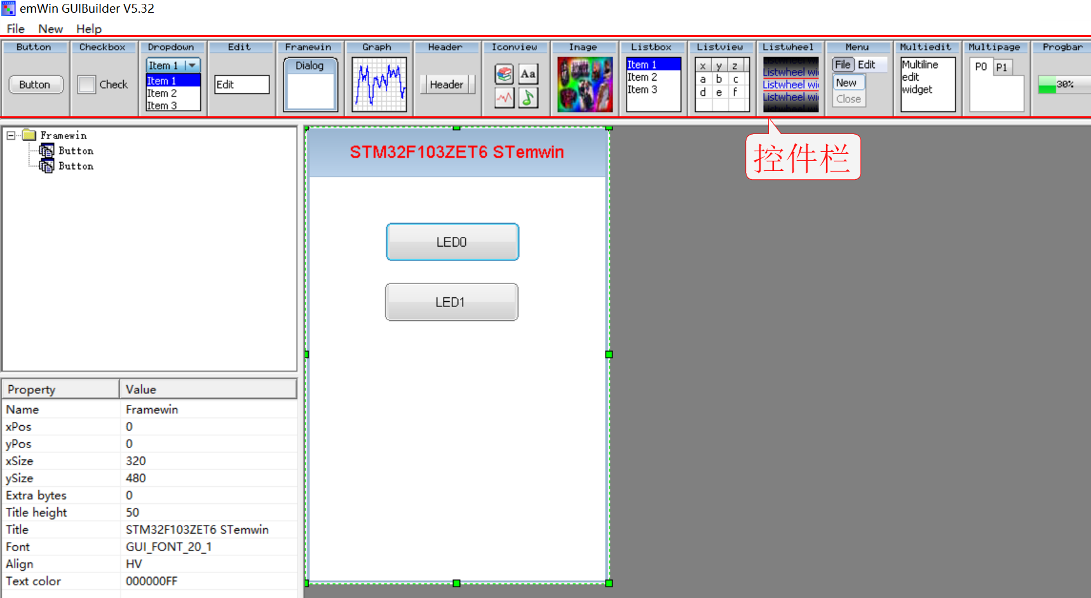Edit the Title height value 50

point(208,513)
